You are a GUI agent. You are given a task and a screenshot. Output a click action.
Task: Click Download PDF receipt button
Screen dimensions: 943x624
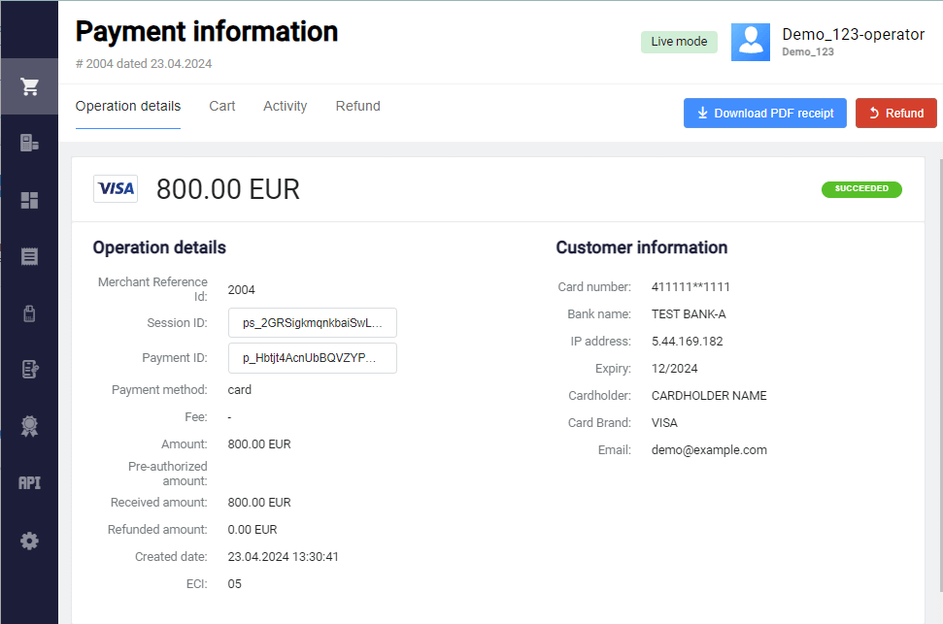coord(765,114)
